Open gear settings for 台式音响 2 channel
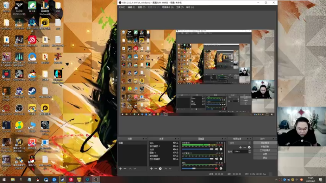The width and height of the screenshot is (326, 183). [221, 159]
